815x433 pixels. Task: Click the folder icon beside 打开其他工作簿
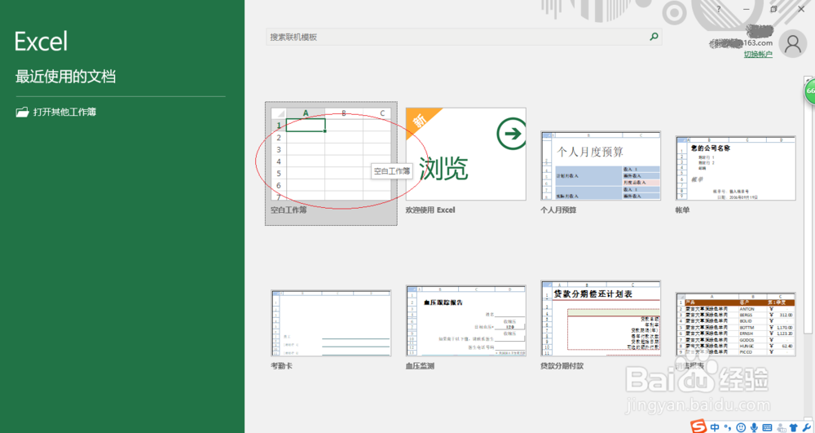[x=22, y=112]
